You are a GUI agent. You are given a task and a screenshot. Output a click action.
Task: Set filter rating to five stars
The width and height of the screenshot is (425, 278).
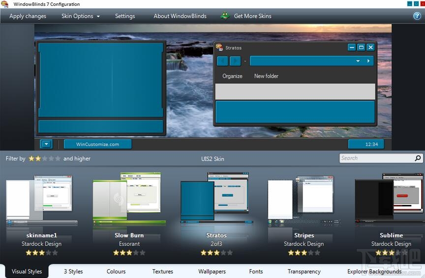coord(58,158)
